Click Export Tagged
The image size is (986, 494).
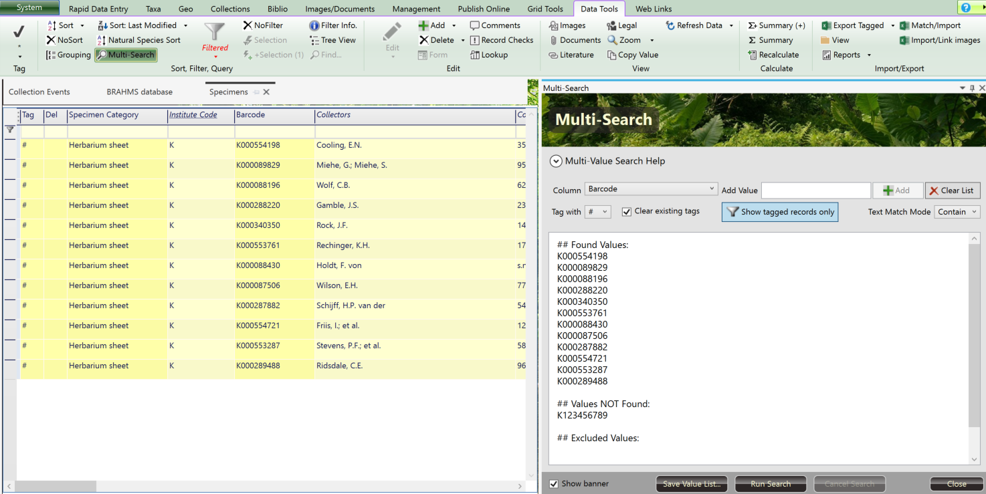pyautogui.click(x=853, y=25)
